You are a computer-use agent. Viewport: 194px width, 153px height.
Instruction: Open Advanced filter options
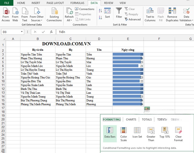tap(132, 19)
